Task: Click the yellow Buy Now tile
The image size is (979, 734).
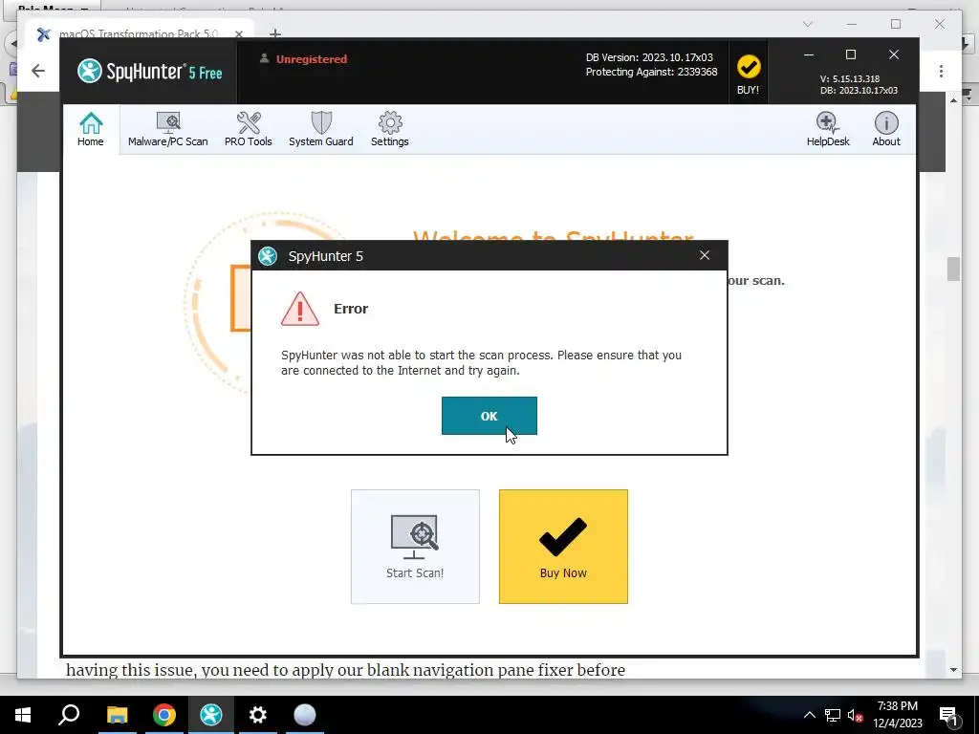Action: [x=563, y=546]
